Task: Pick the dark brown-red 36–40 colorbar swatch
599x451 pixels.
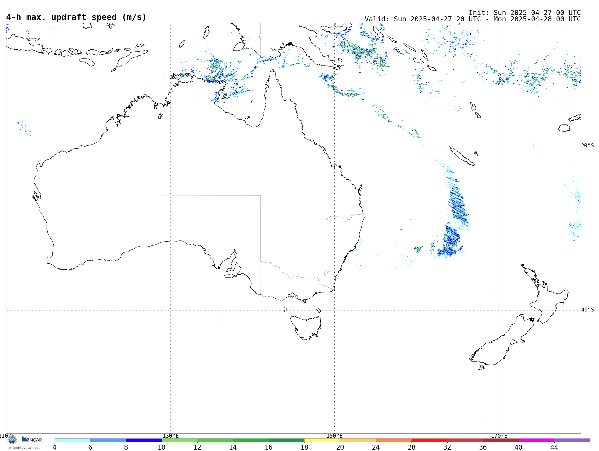Action: (501, 440)
